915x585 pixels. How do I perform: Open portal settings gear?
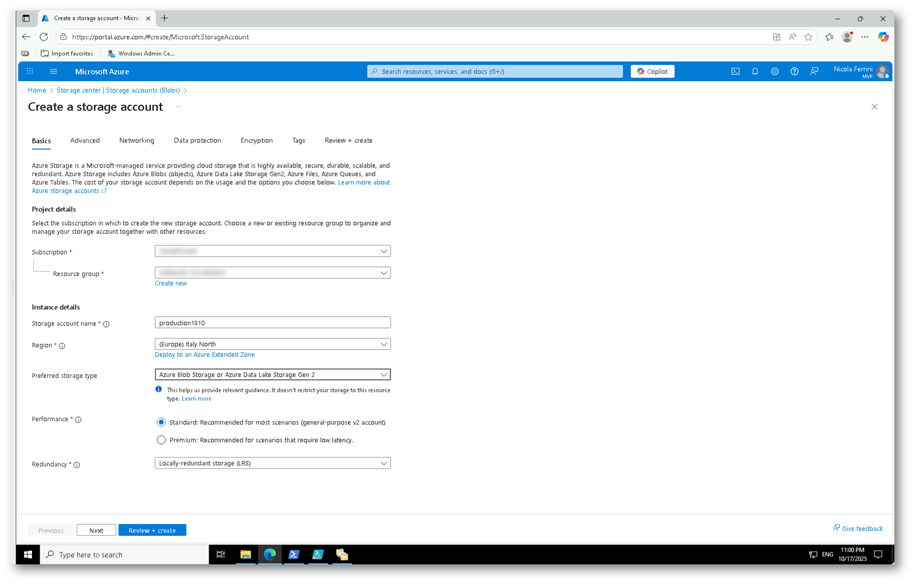[x=775, y=71]
